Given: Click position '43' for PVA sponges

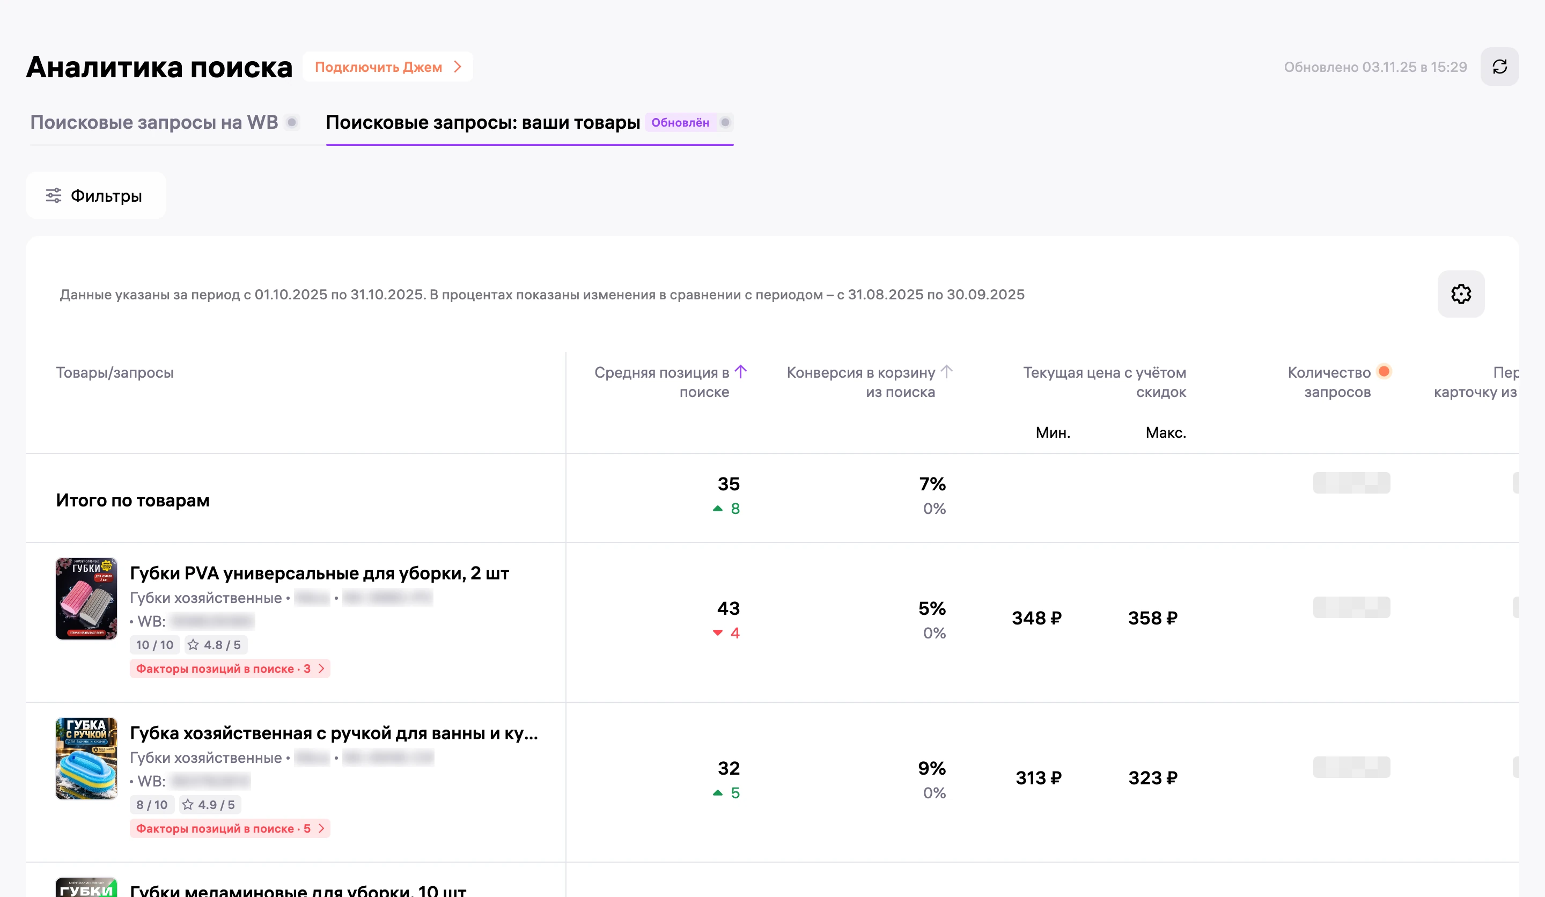Looking at the screenshot, I should 729,609.
